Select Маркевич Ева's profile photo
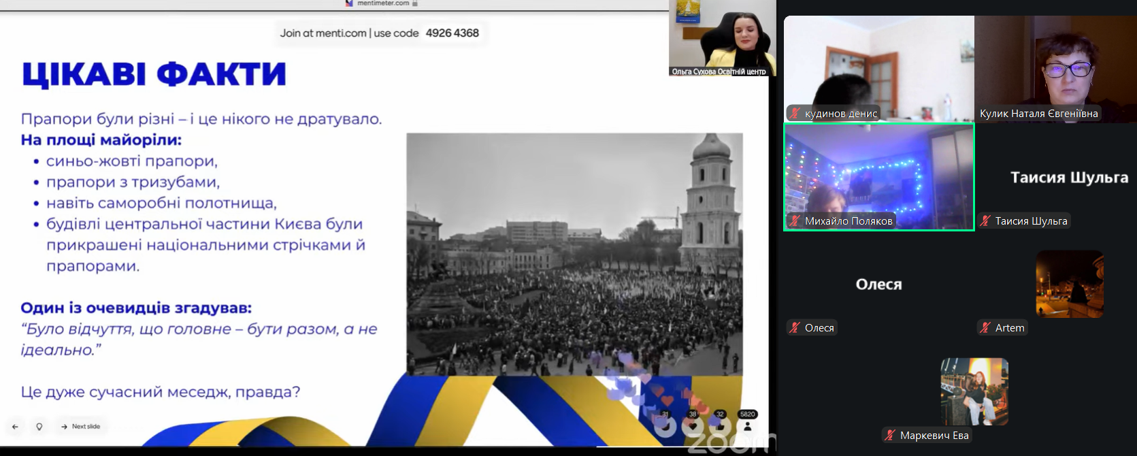1137x456 pixels. (x=974, y=391)
